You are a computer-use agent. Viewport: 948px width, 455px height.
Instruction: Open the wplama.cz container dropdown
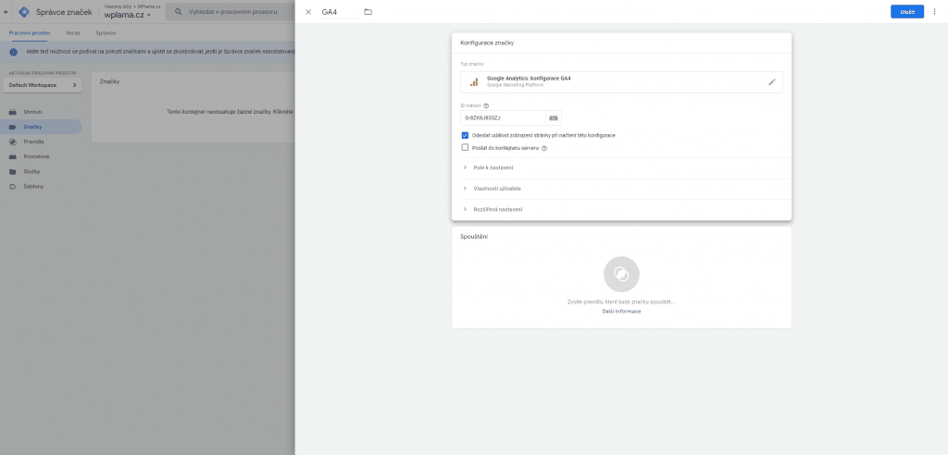(x=128, y=15)
